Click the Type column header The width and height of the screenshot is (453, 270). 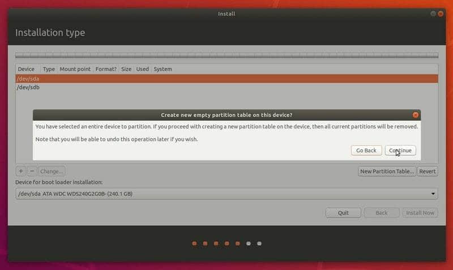(49, 69)
